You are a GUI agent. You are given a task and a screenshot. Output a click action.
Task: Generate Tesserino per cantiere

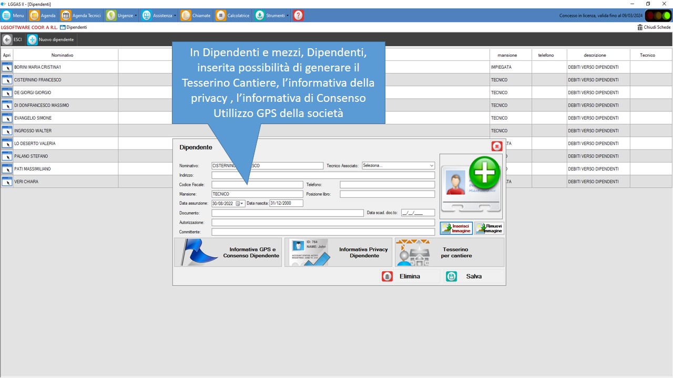(x=449, y=253)
